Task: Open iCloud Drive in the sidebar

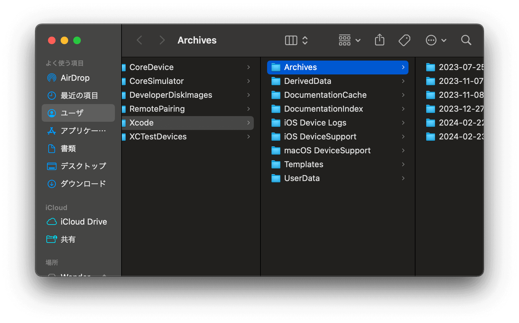Action: pos(78,222)
